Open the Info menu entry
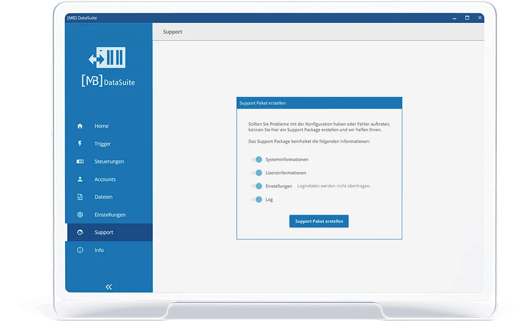Viewport: 525px width, 321px height. pyautogui.click(x=109, y=250)
